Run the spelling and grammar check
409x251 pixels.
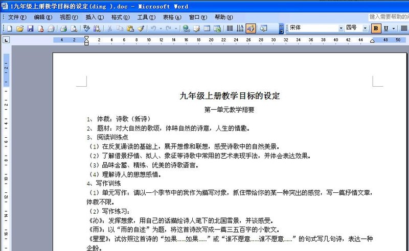(86, 29)
